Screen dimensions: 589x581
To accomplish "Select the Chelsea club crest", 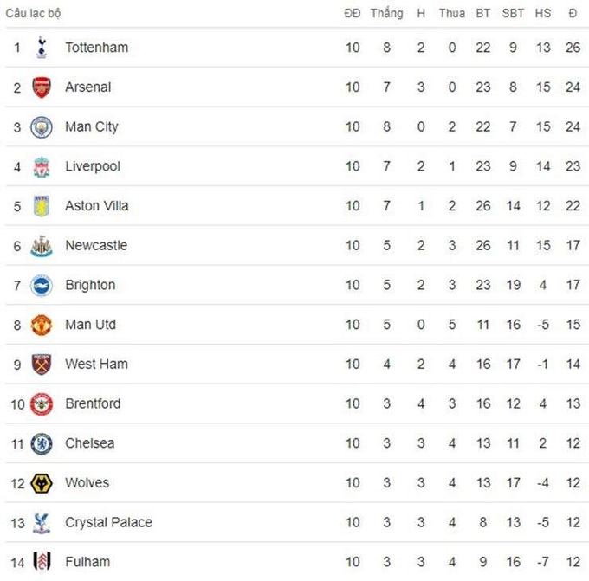I will point(42,443).
